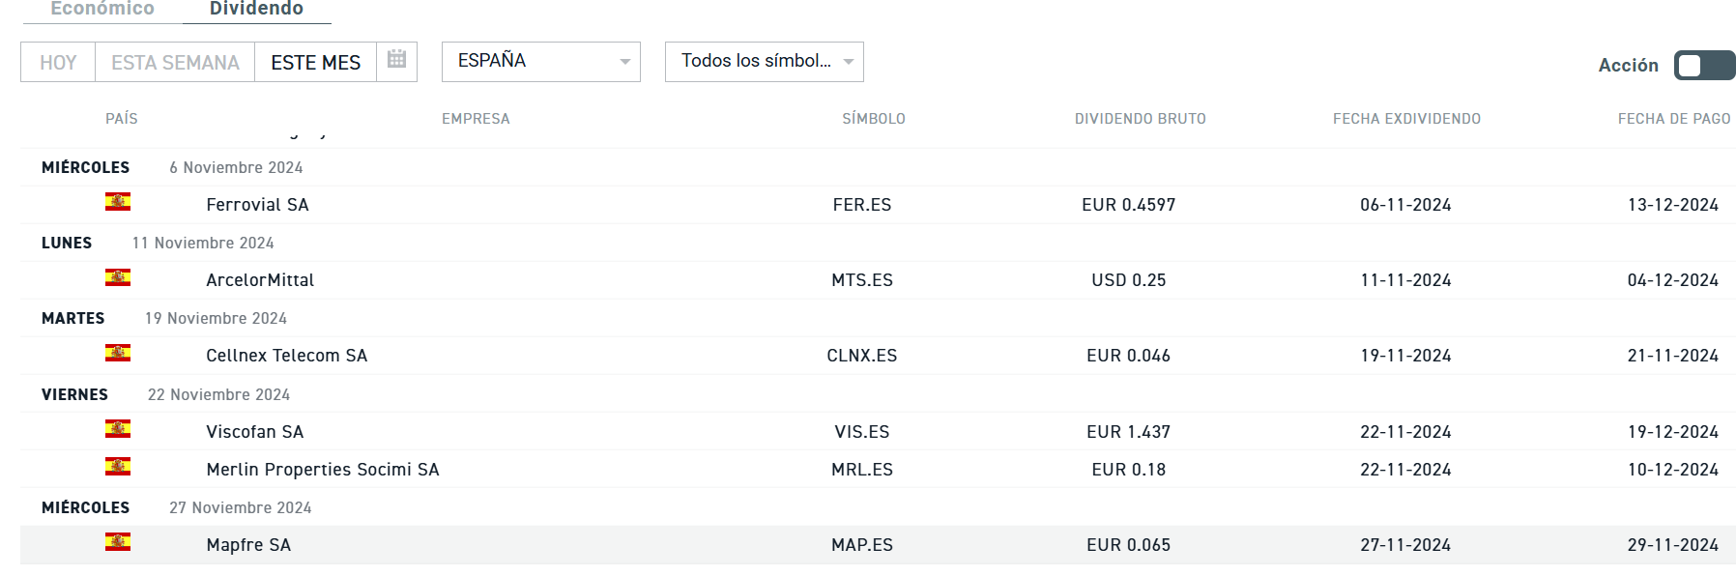This screenshot has height=576, width=1736.
Task: Click the Mapfre SA company name
Action: (248, 545)
